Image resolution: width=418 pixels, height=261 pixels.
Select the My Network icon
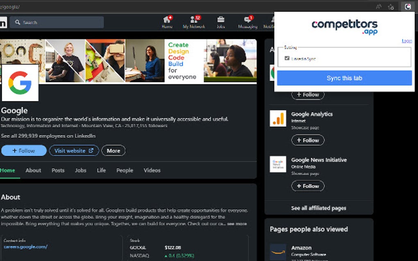(x=194, y=20)
